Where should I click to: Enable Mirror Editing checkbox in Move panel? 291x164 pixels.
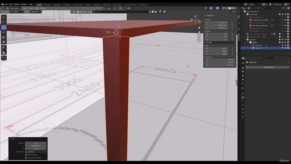[x=26, y=155]
